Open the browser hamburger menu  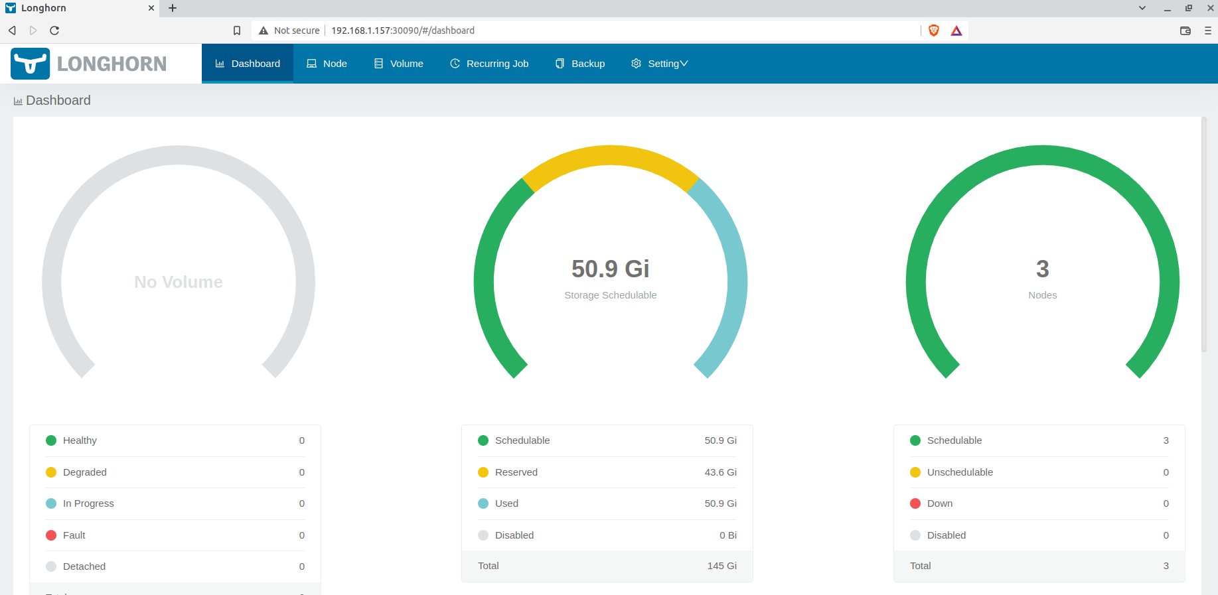tap(1208, 31)
